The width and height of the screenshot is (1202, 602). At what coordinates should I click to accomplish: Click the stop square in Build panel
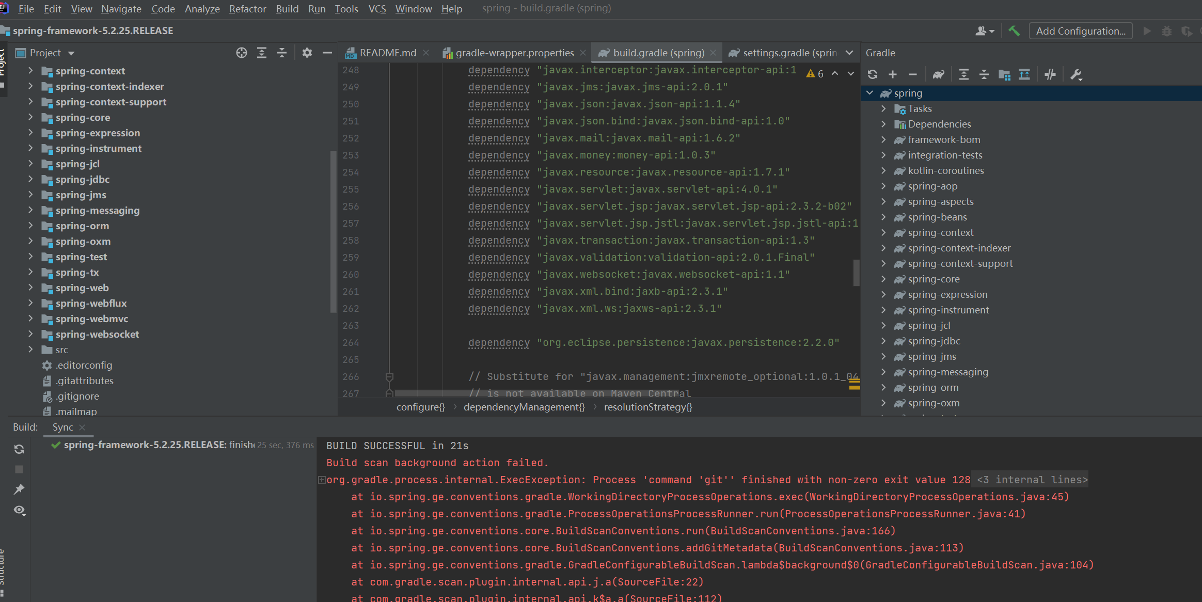click(19, 469)
